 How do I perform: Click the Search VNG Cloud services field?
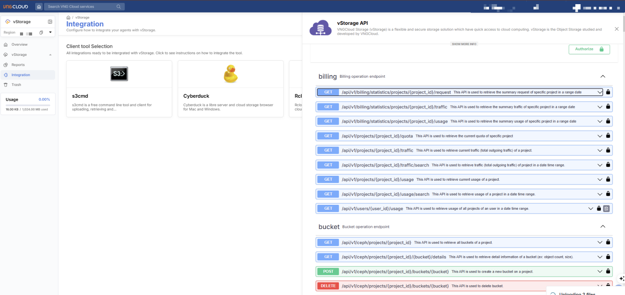coord(81,6)
